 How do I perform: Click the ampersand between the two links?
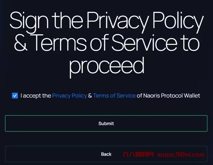pos(90,96)
